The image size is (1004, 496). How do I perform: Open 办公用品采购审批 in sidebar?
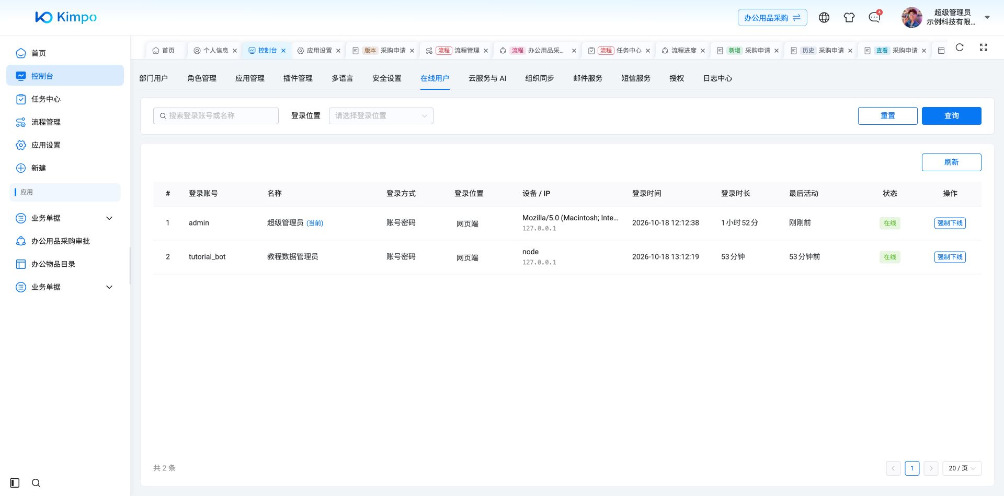[65, 241]
